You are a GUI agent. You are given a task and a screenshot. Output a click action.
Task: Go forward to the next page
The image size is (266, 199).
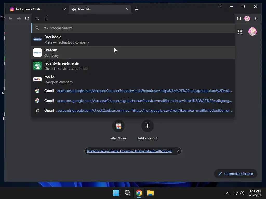(x=19, y=18)
